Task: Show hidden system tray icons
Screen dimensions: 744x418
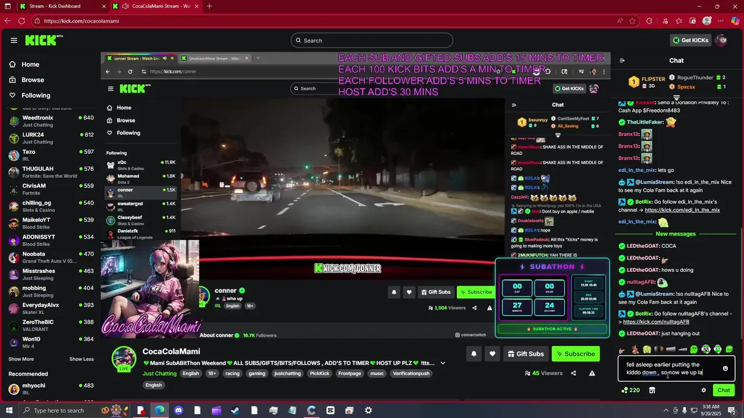Action: [666, 410]
